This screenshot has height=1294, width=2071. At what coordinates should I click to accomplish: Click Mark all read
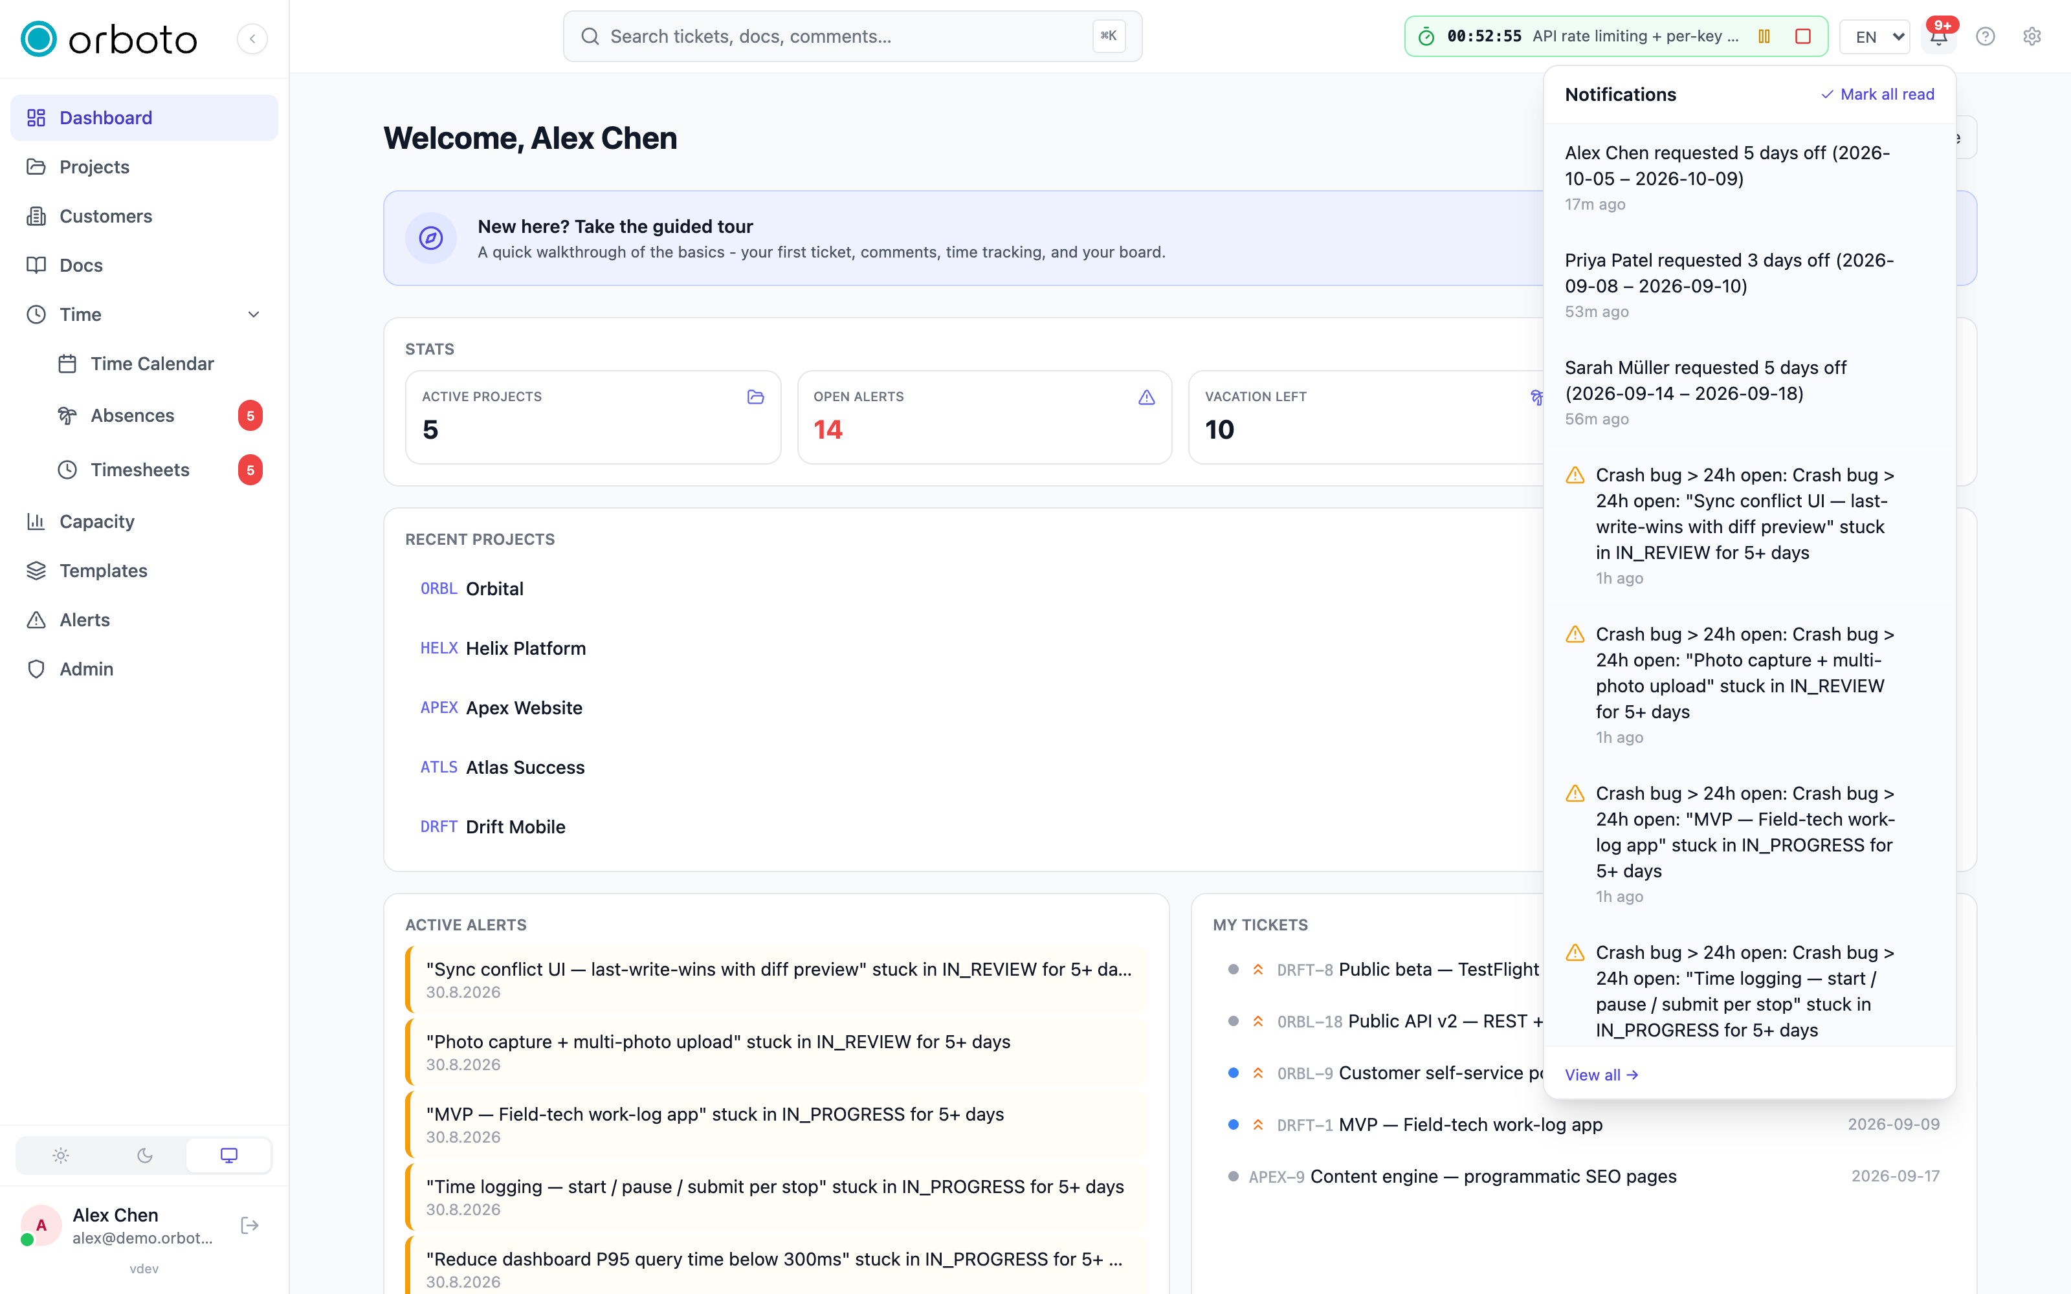[x=1877, y=94]
